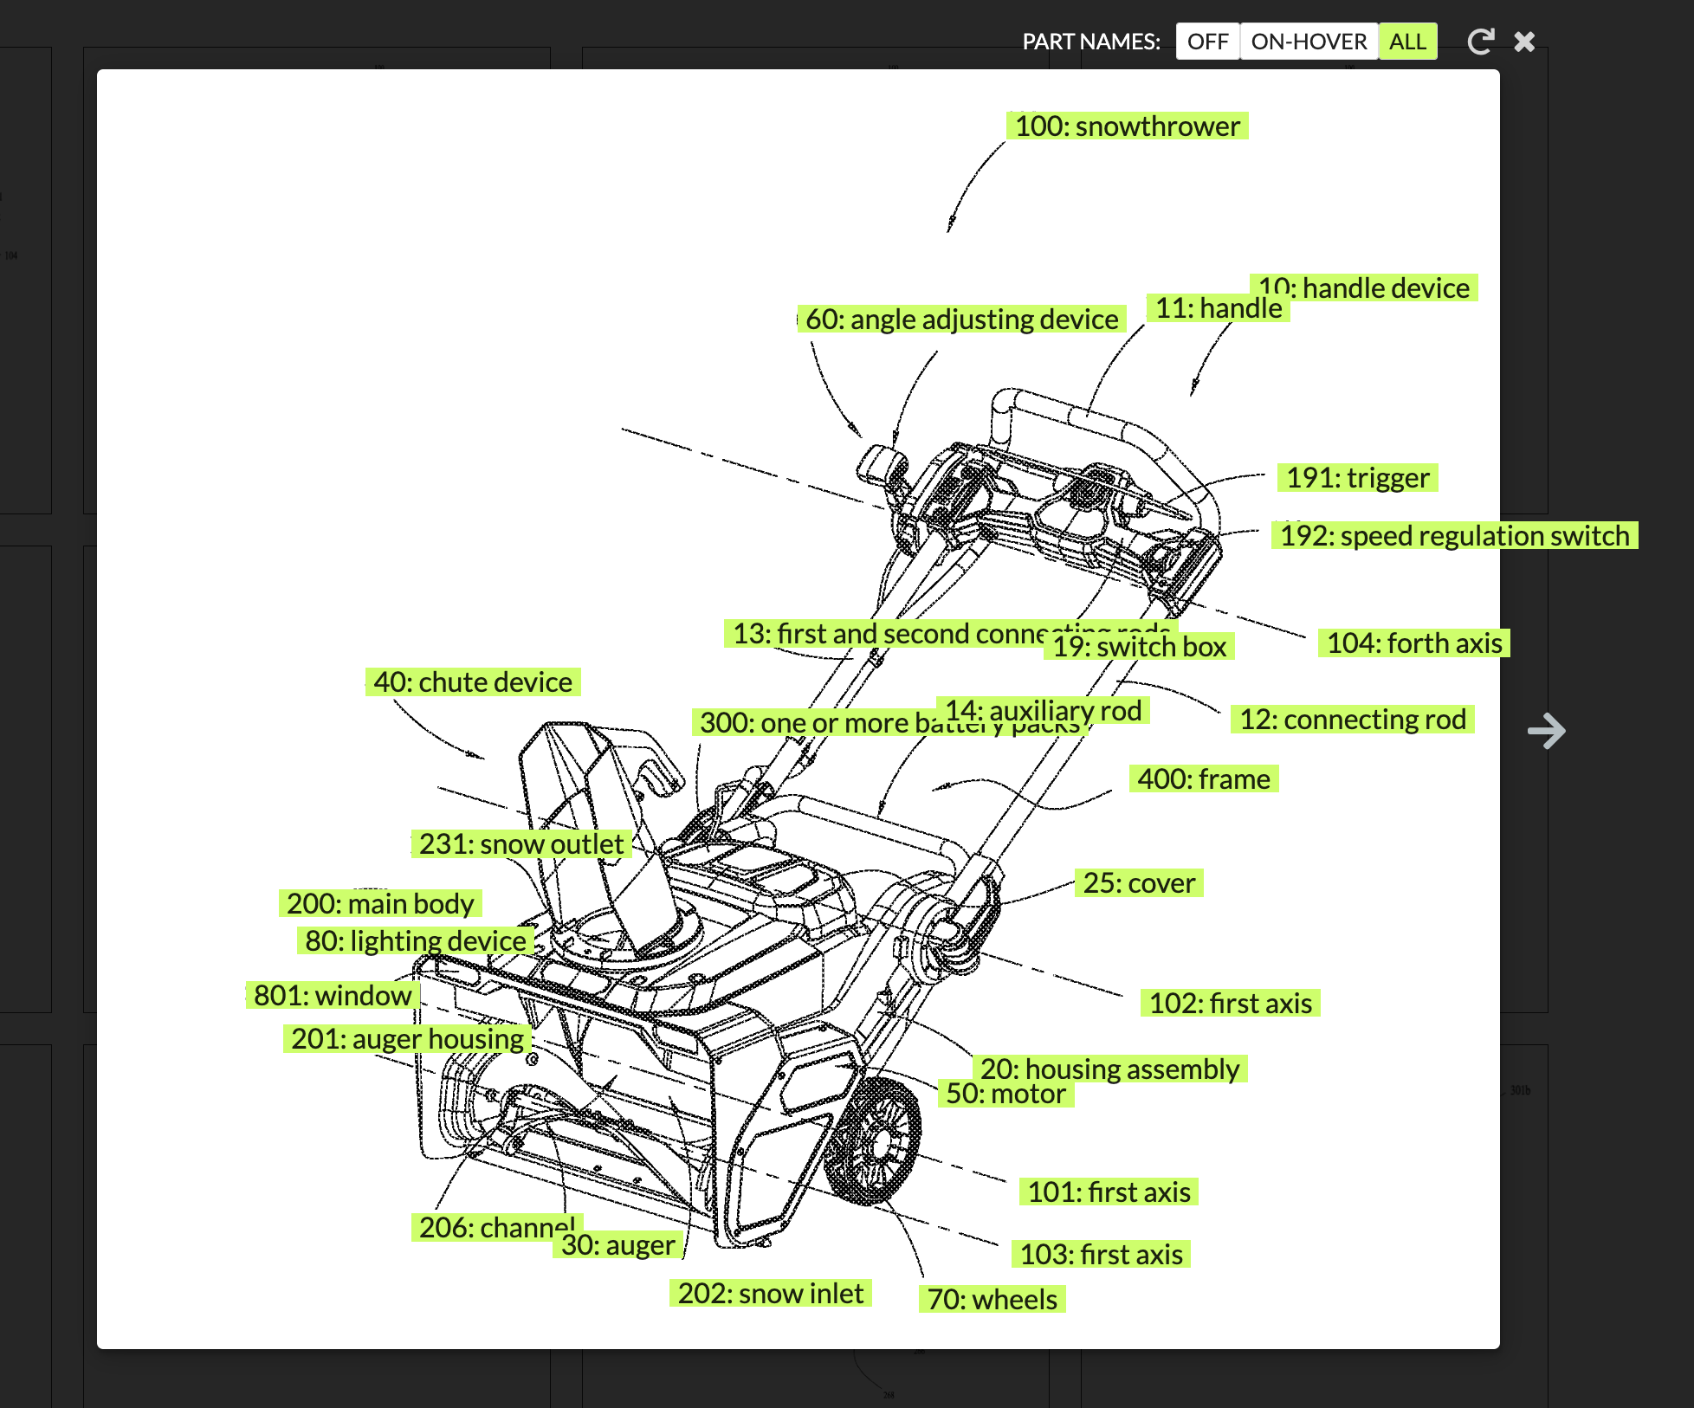
Task: Select '192: speed regulation switch' label
Action: point(1454,536)
